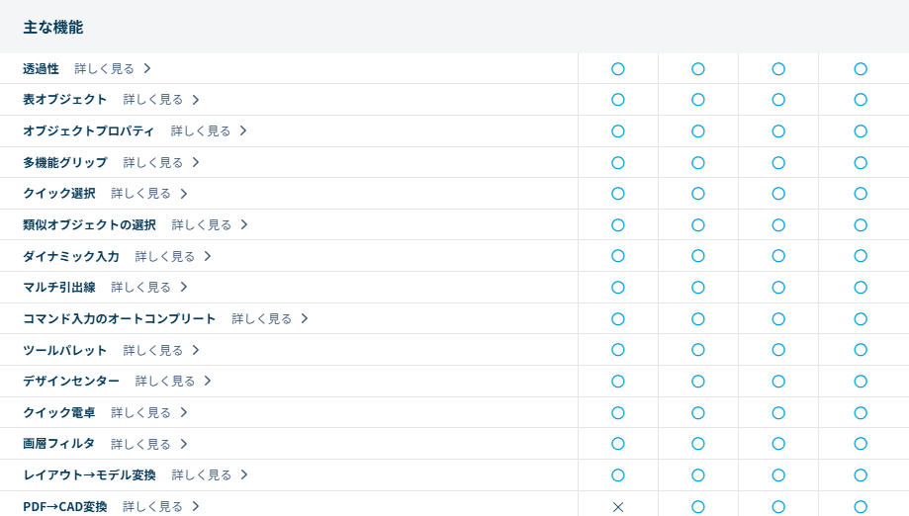Open 詳しく見る for PDF→CAD変換
This screenshot has width=909, height=516.
(152, 506)
